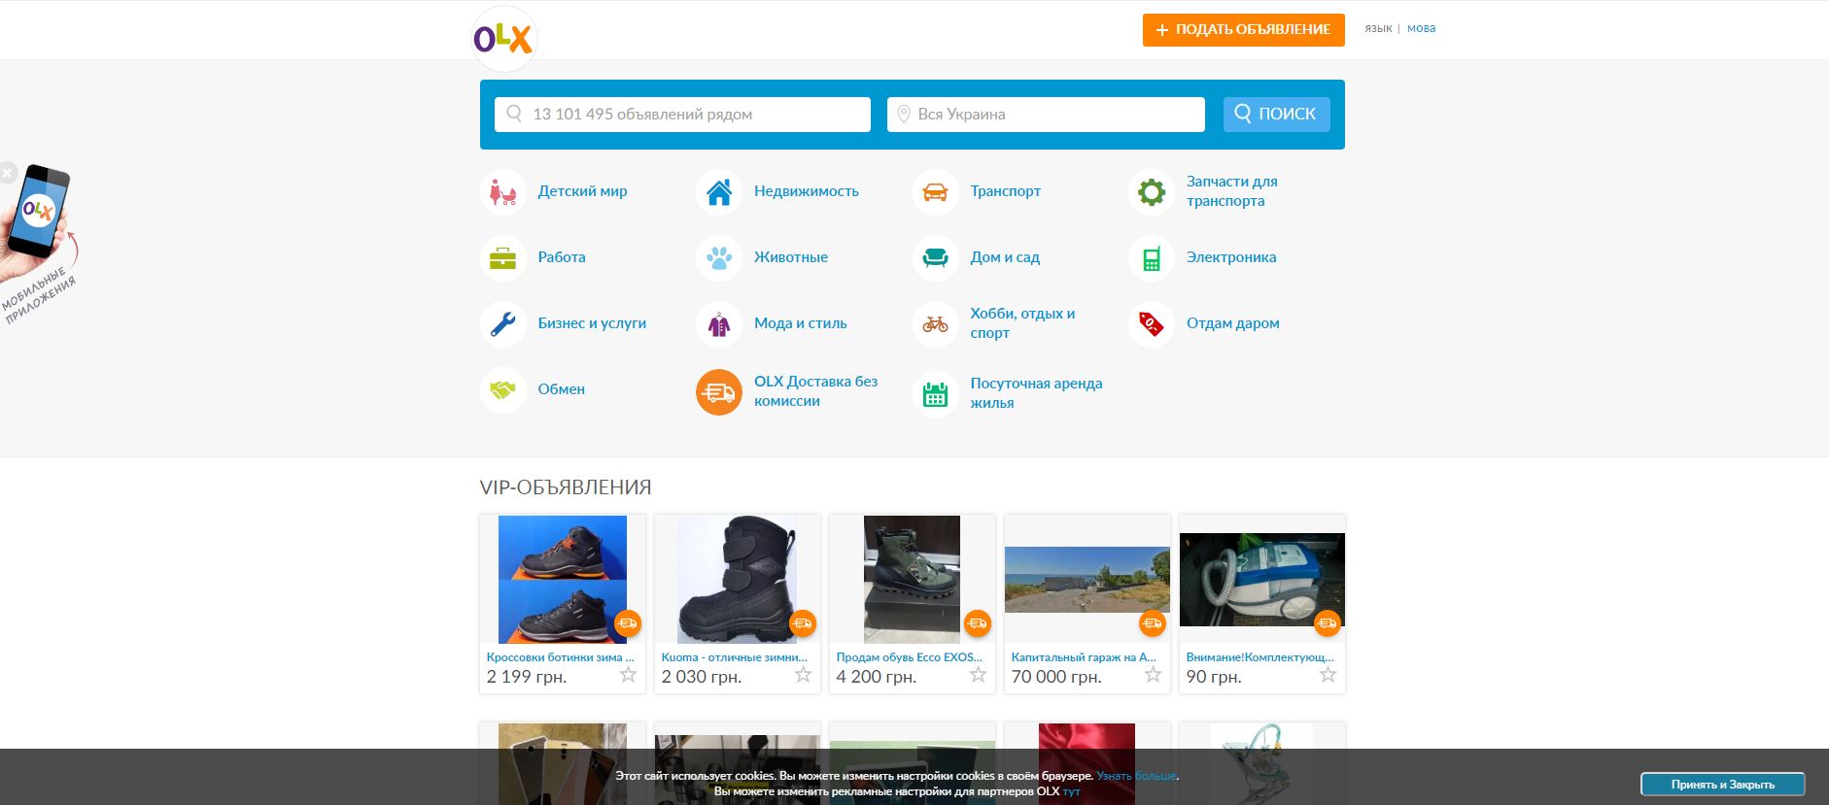
Task: Open Мода и стиль category link
Action: 801,323
